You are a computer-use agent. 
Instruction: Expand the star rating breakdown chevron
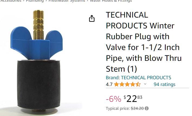[145, 84]
